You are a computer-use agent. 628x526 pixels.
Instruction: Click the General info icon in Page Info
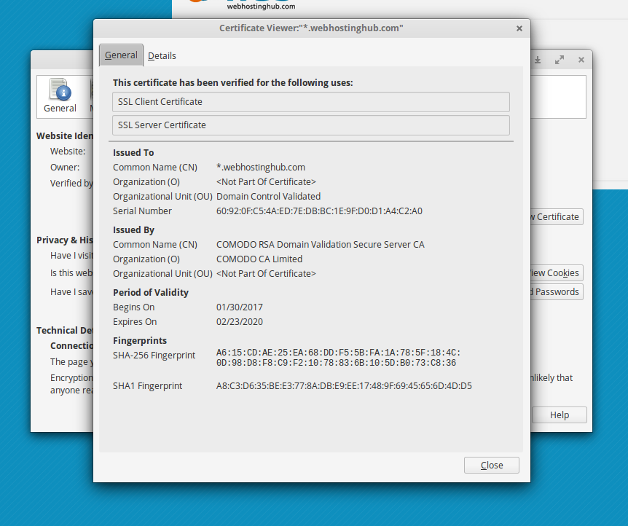pos(60,91)
